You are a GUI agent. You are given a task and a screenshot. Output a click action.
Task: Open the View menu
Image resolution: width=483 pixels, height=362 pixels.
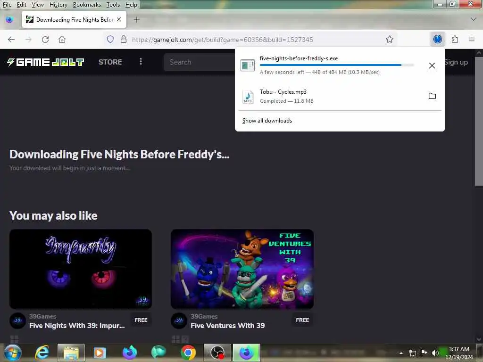[38, 5]
